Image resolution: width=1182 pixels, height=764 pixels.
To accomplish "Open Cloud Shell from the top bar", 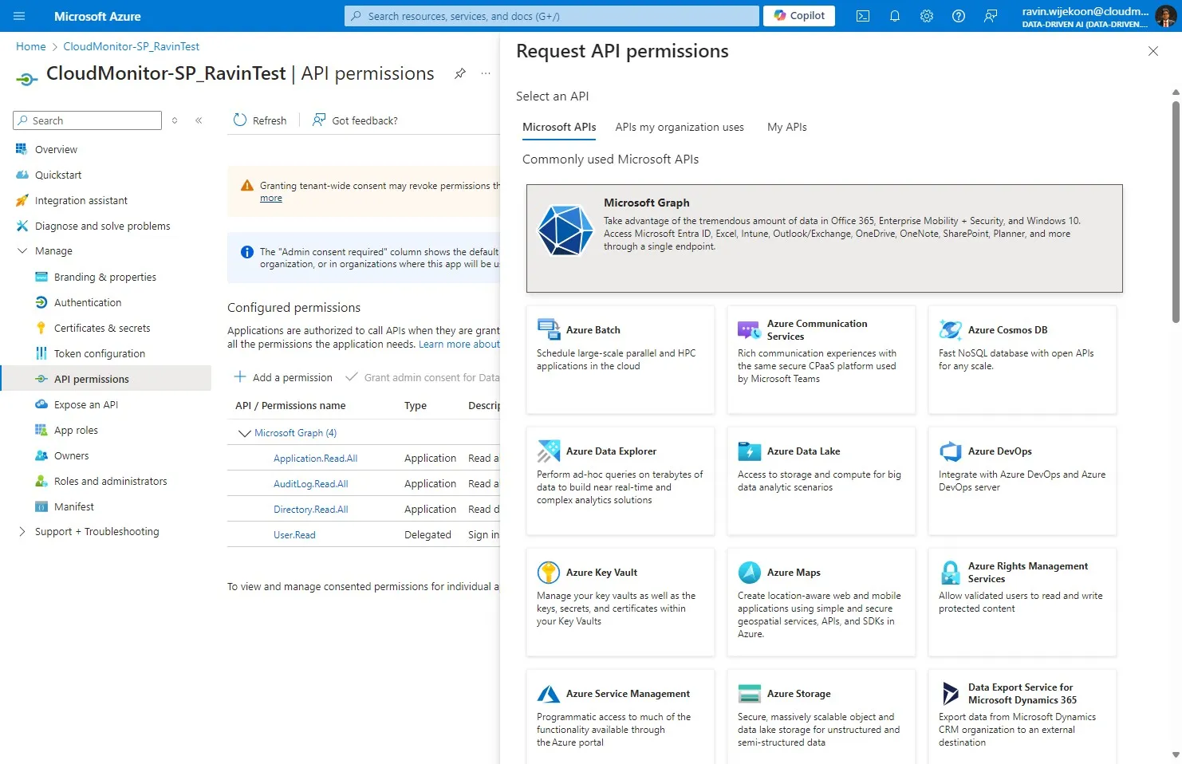I will 863,16.
